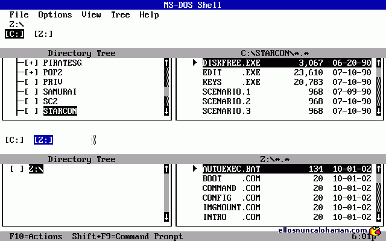Open the File menu

coord(19,14)
